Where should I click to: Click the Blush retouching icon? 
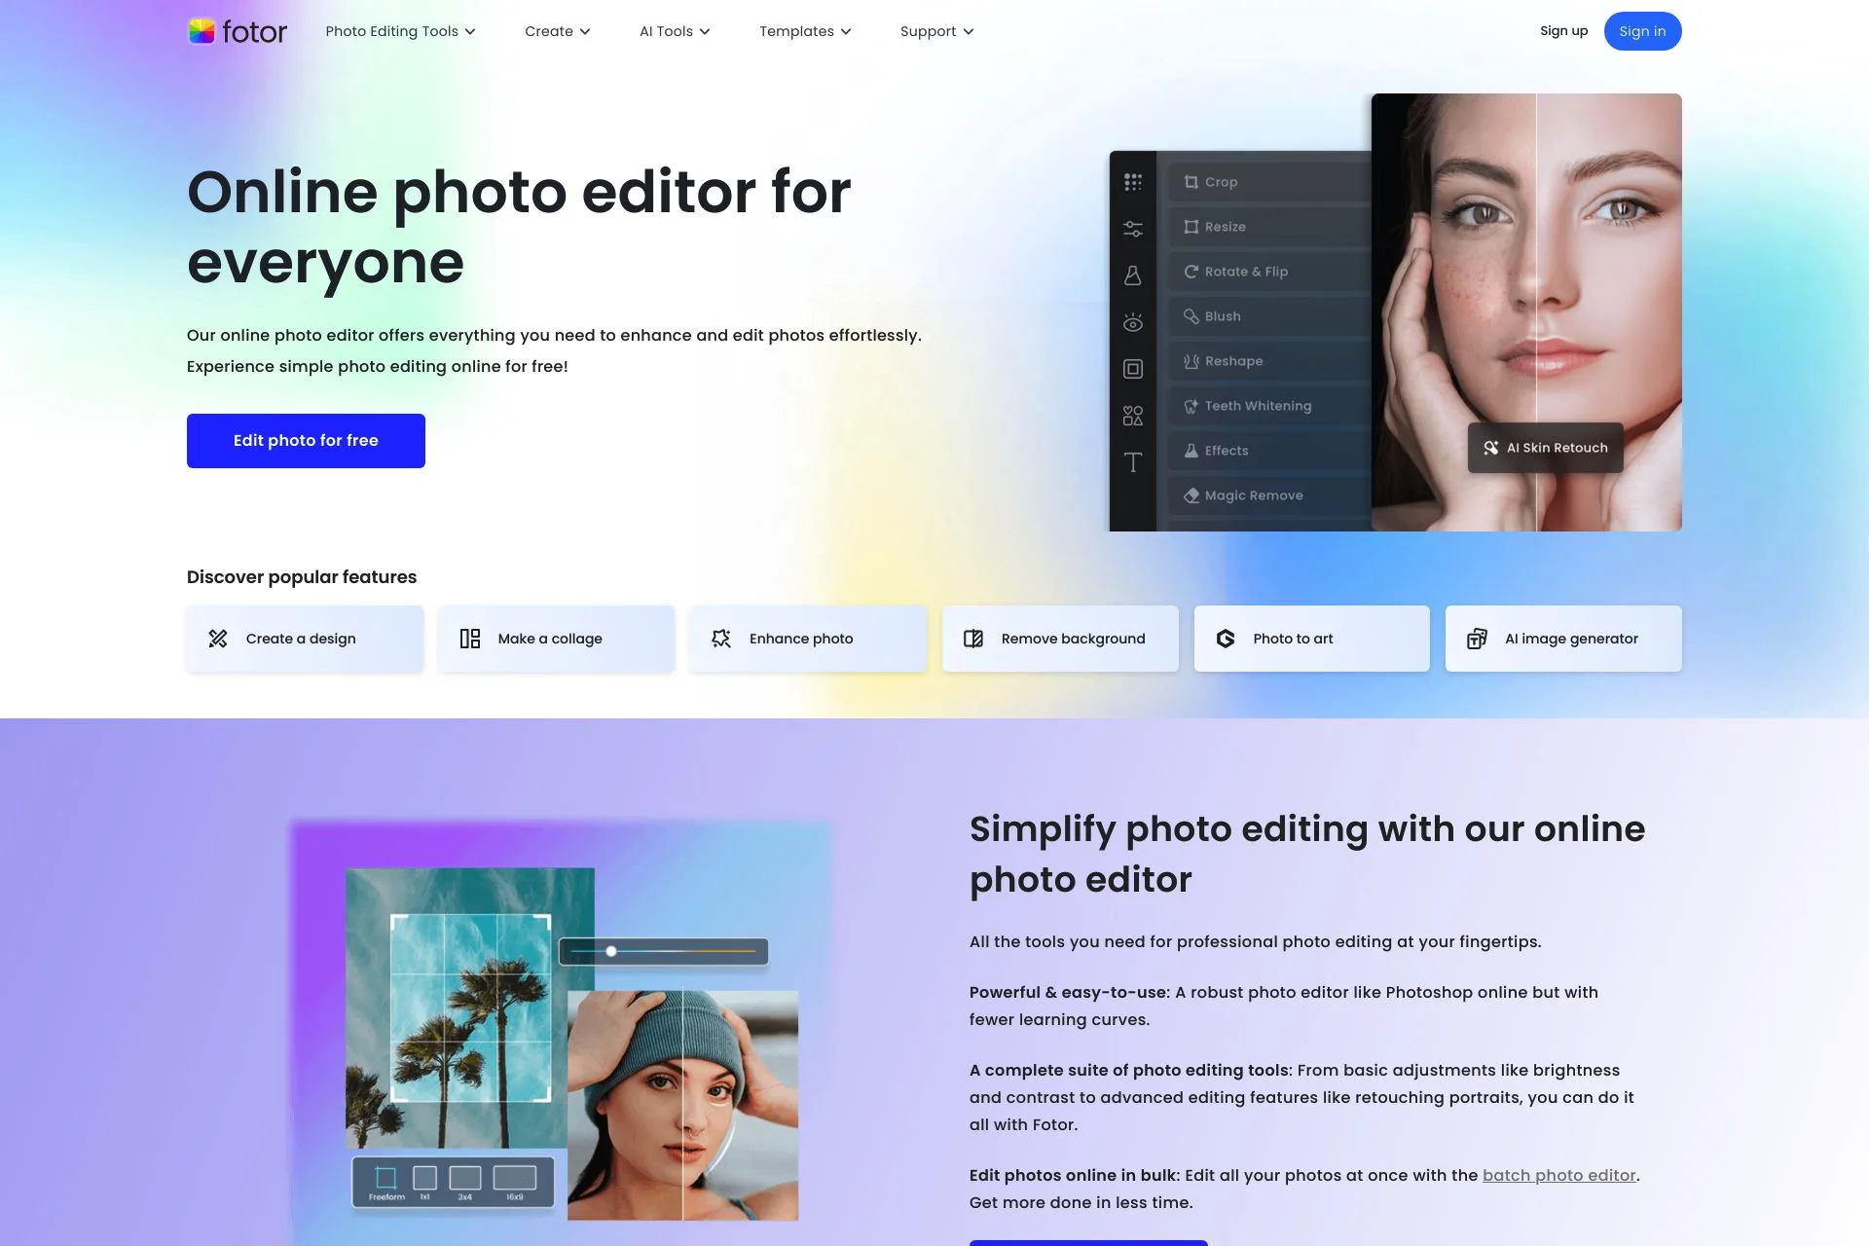click(x=1189, y=315)
